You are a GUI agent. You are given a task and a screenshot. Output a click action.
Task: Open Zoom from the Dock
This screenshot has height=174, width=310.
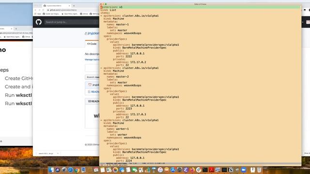pyautogui.click(x=244, y=170)
